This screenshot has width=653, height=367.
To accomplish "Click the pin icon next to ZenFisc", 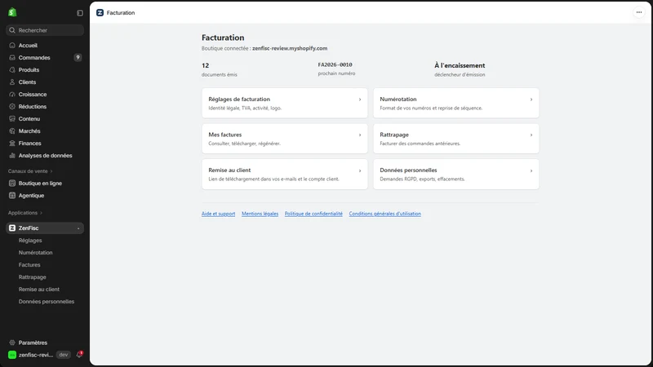I will pos(78,228).
